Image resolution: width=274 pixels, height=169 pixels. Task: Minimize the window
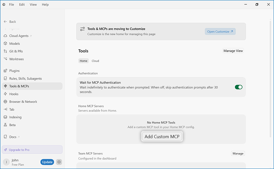pyautogui.click(x=246, y=4)
